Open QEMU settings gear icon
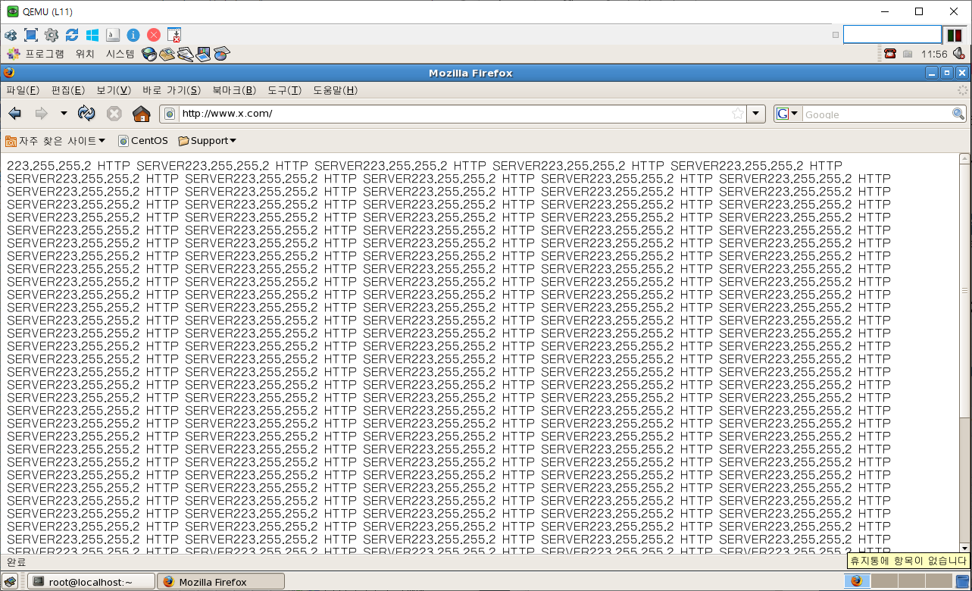Viewport: 972px width, 591px height. 52,35
